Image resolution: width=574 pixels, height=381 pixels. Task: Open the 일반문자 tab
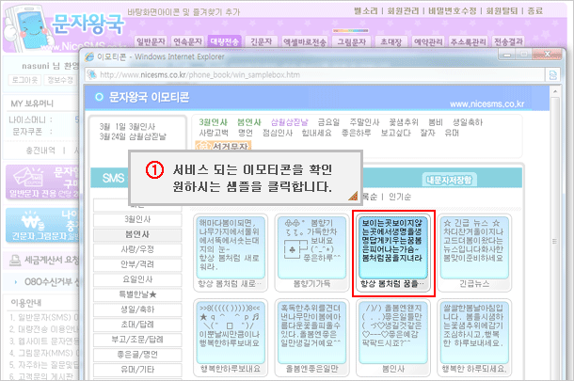[151, 41]
